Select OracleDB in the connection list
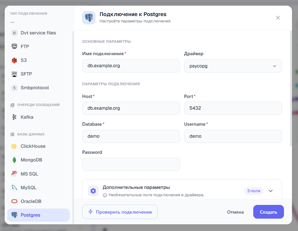 pos(38,201)
